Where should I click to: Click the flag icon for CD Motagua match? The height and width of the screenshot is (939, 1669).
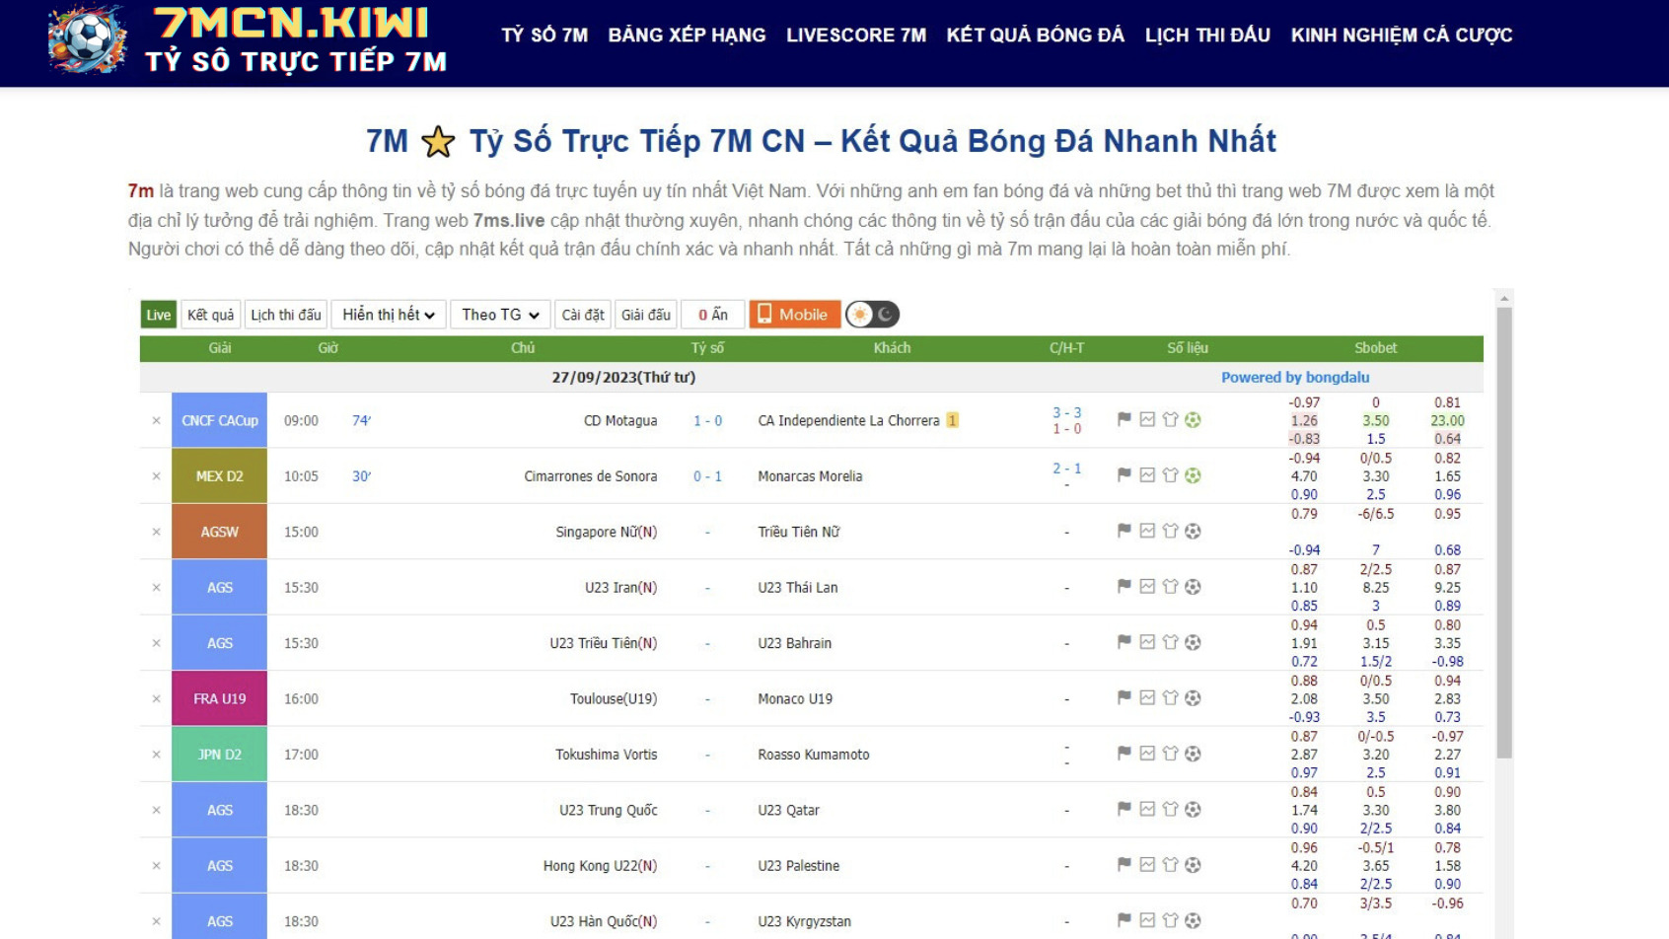[x=1124, y=420]
